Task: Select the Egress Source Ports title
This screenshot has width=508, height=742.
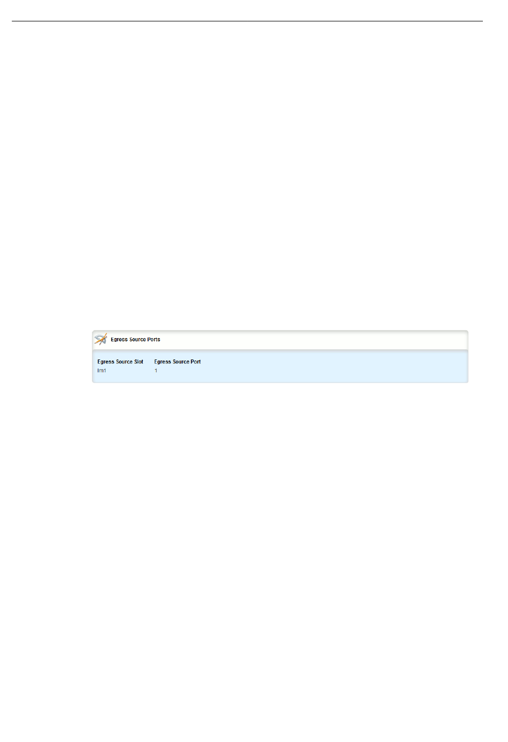Action: click(135, 340)
